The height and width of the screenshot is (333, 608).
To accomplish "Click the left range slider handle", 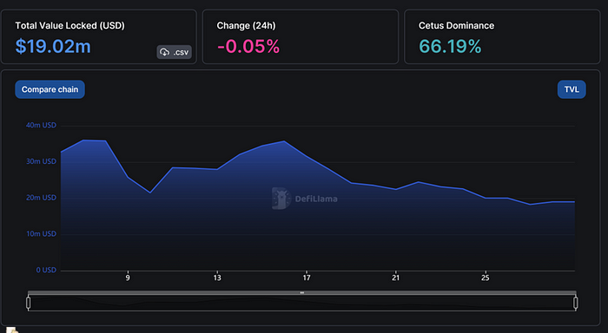I will 29,303.
